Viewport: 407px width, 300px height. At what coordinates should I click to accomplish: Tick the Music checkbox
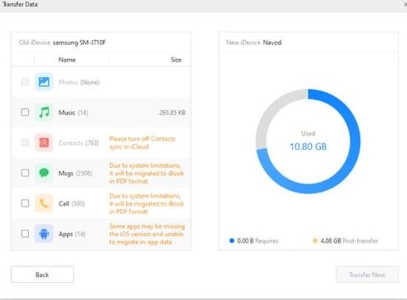(x=25, y=112)
